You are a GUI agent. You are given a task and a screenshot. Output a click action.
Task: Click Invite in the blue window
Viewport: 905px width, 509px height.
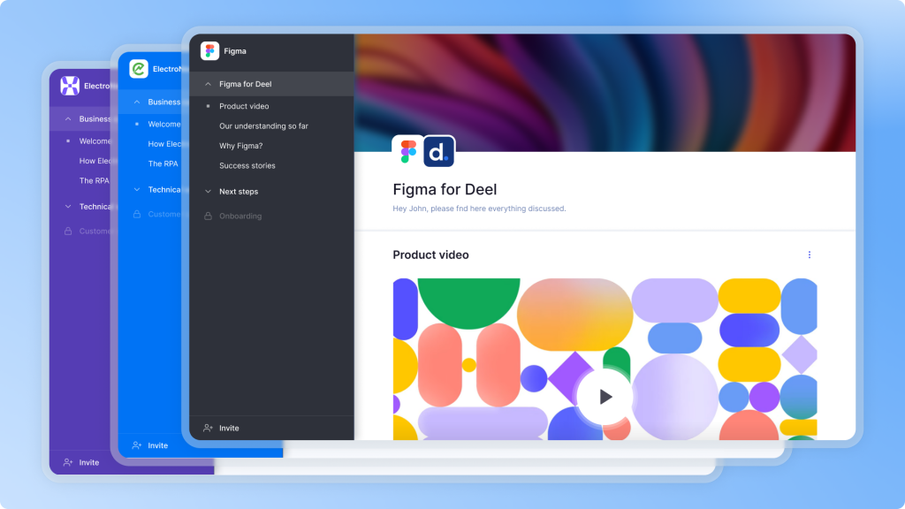coord(157,445)
